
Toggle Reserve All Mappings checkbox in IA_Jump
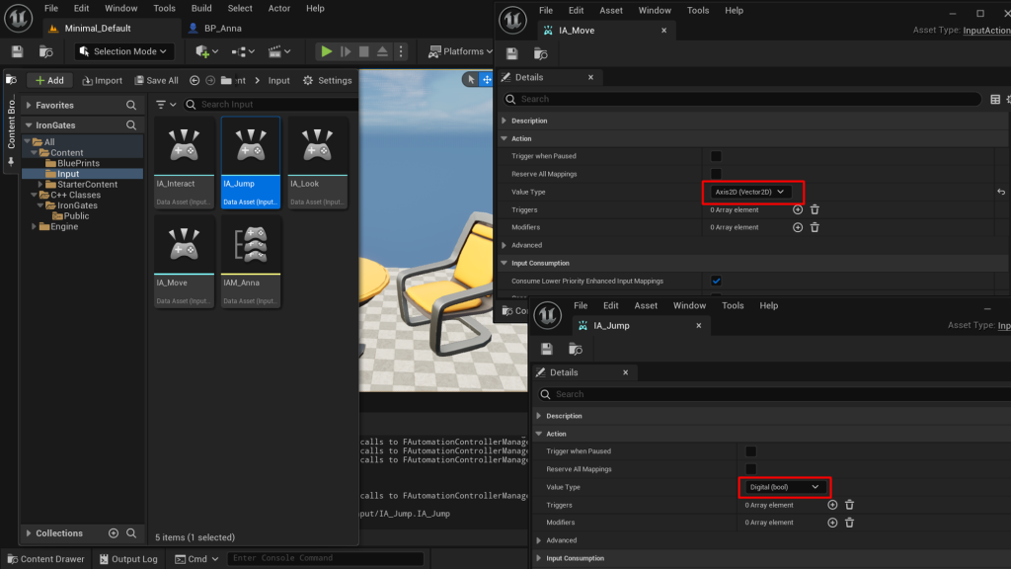click(x=751, y=469)
